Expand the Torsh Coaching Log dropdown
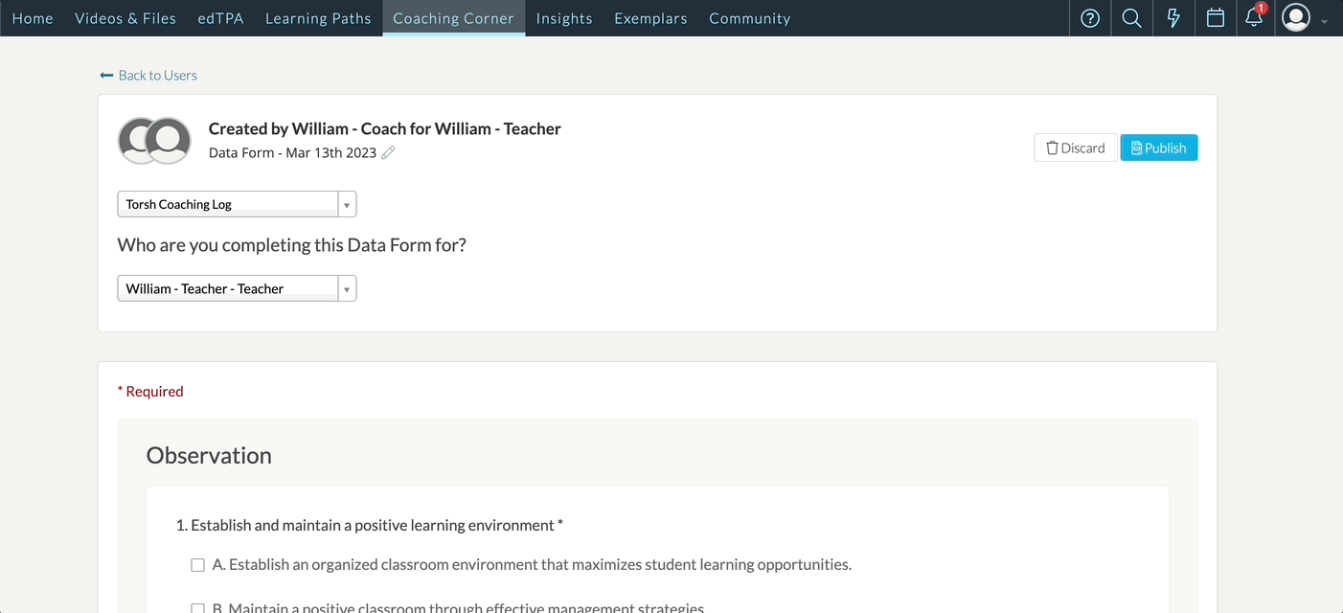1343x613 pixels. click(x=346, y=204)
